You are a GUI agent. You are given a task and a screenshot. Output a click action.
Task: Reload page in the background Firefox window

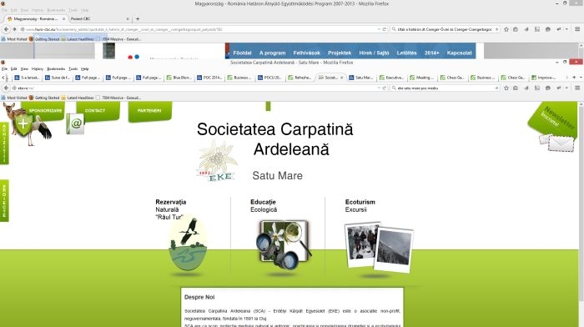385,29
